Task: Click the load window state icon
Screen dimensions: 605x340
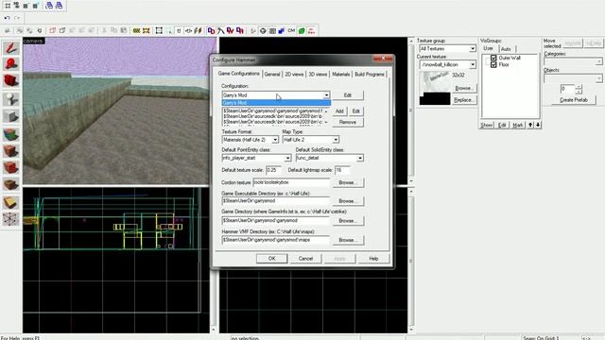Action: click(x=49, y=6)
